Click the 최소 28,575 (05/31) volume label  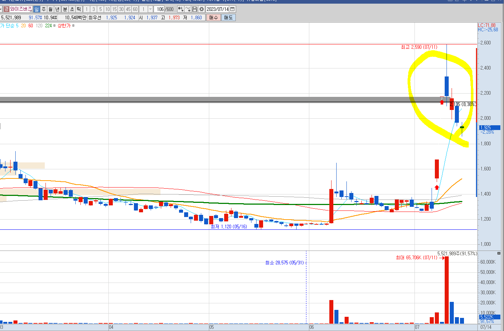(x=285, y=263)
